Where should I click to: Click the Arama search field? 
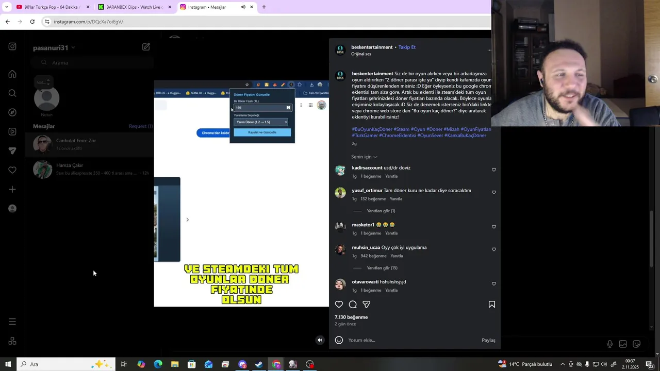point(93,62)
